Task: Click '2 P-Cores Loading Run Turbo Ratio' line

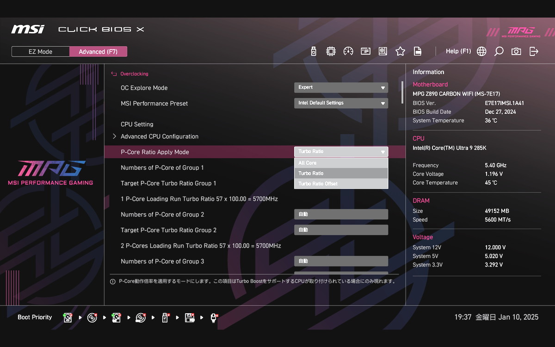Action: pos(201,246)
